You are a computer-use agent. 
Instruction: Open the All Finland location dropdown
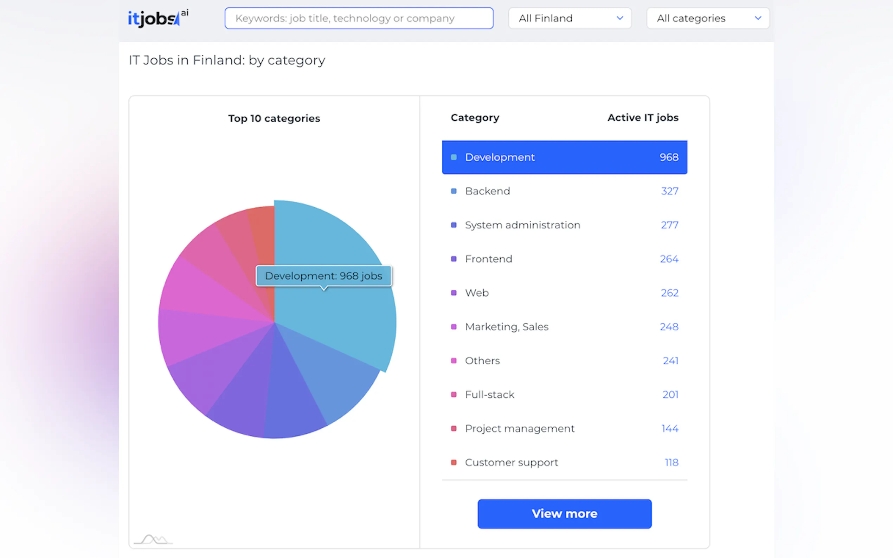pyautogui.click(x=570, y=18)
